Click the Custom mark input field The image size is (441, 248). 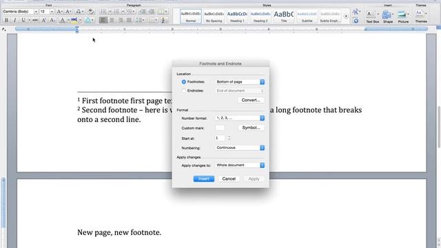[220, 128]
